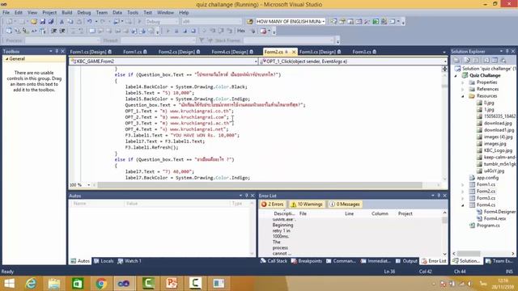Switch to Form4.cs [Design] tab
518x291 pixels.
click(232, 52)
